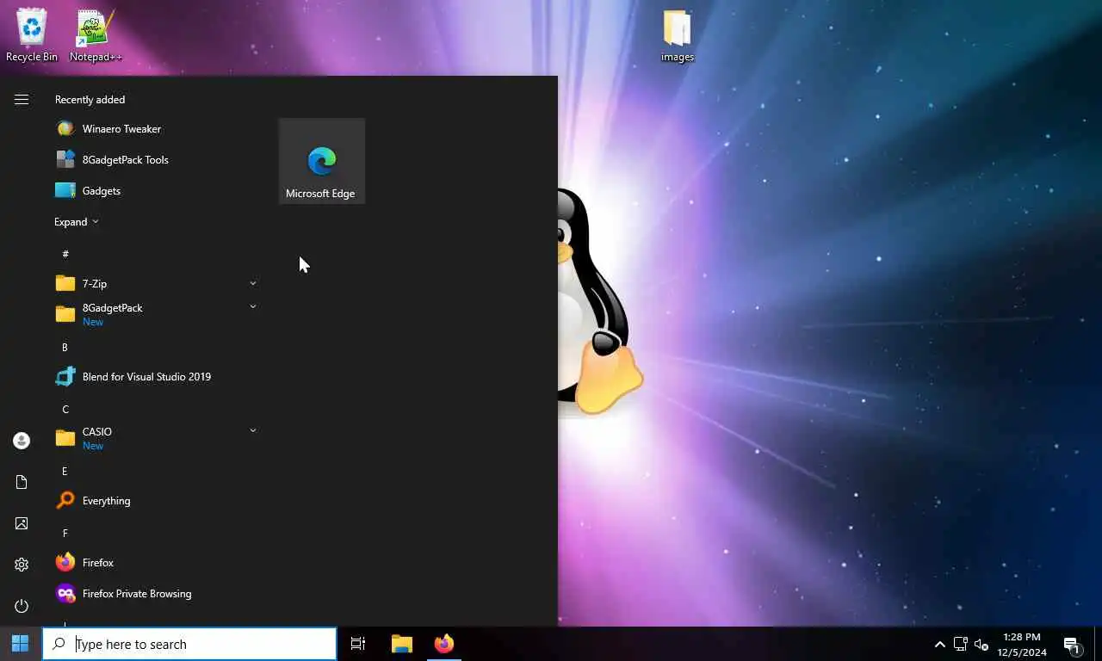This screenshot has height=661, width=1102.
Task: Launch 8GadgetPack Tools app
Action: (155, 160)
